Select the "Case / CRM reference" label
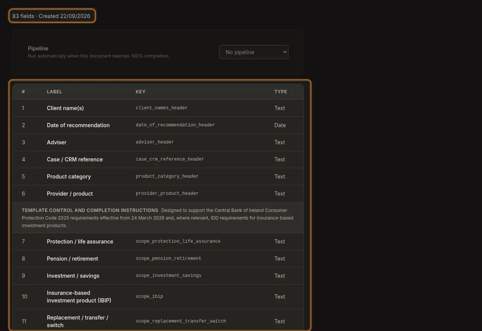Viewport: 482px width, 331px height. click(x=75, y=160)
